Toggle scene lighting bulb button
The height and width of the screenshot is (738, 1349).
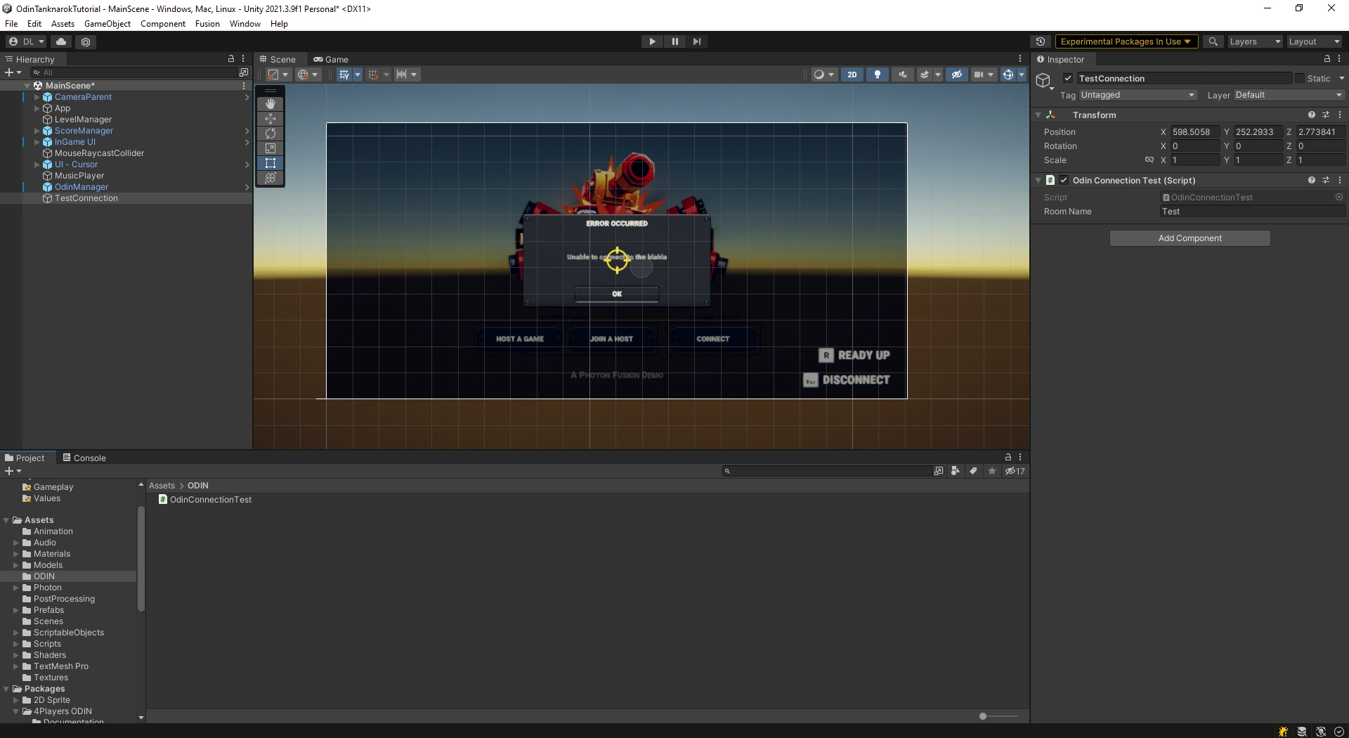(x=878, y=75)
